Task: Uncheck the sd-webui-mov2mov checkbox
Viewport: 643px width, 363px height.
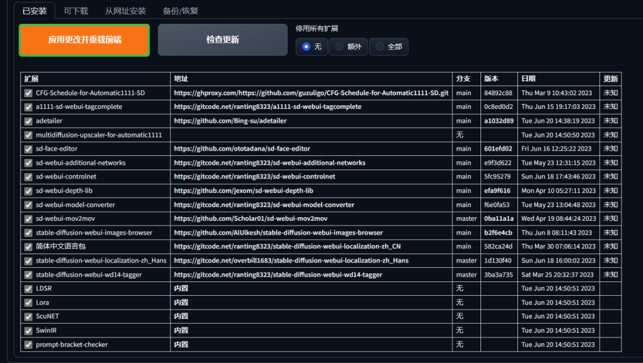Action: point(29,219)
